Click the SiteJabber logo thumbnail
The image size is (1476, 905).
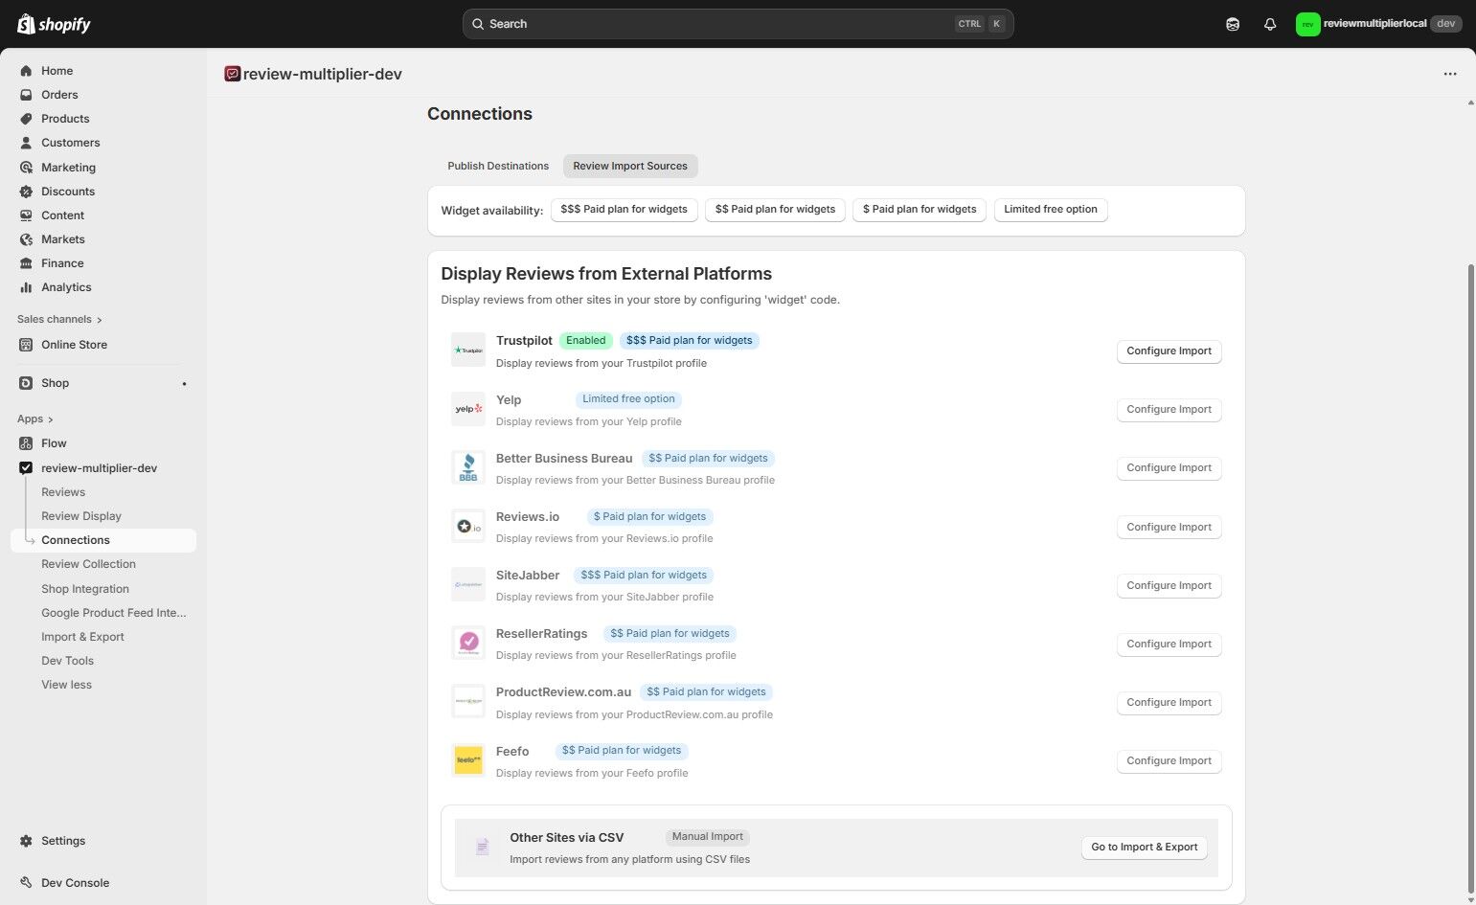[x=468, y=585]
